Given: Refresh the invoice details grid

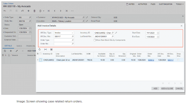Looking at the screenshot, I should 40,49.
